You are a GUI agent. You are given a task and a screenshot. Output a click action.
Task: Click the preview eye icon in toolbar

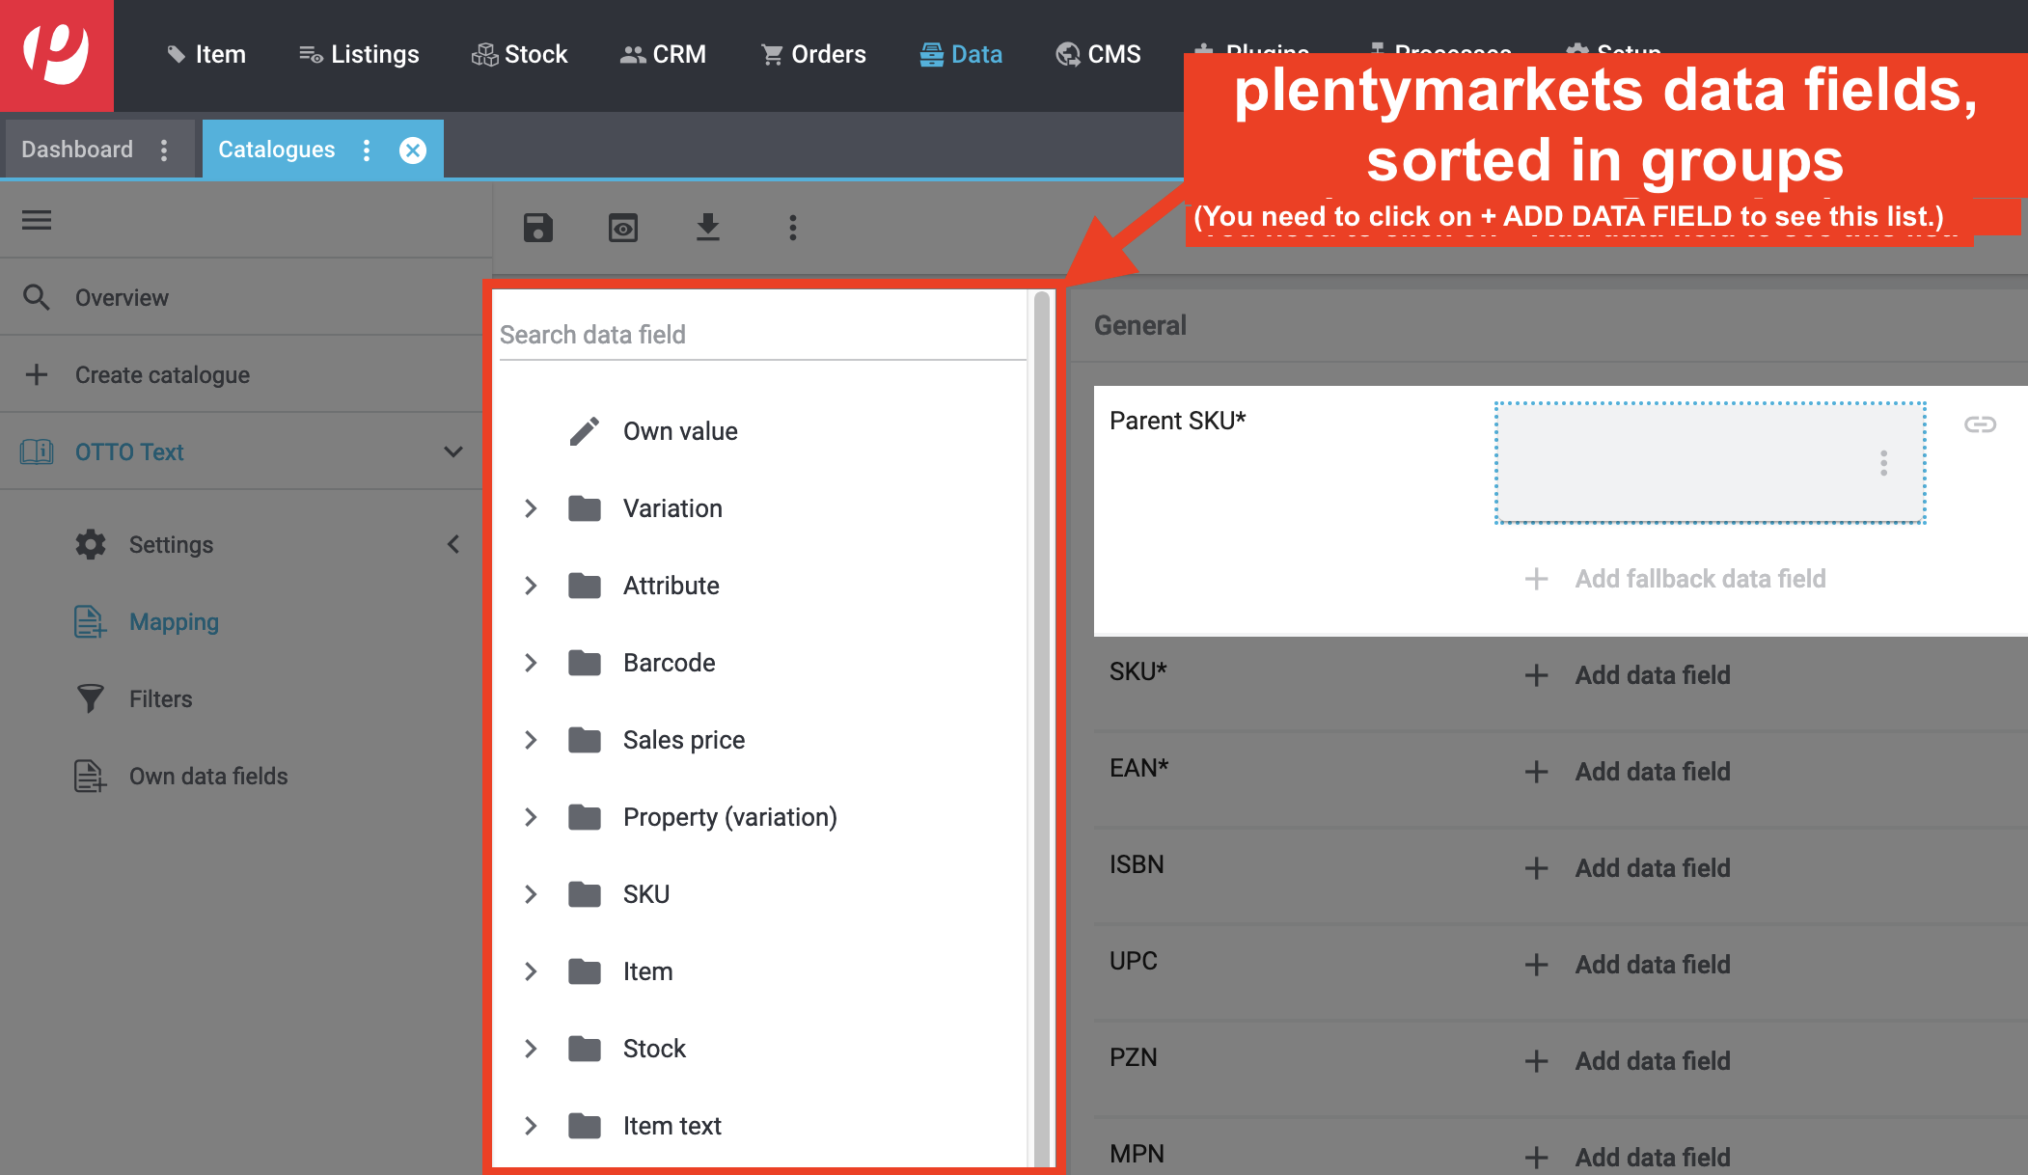(623, 228)
